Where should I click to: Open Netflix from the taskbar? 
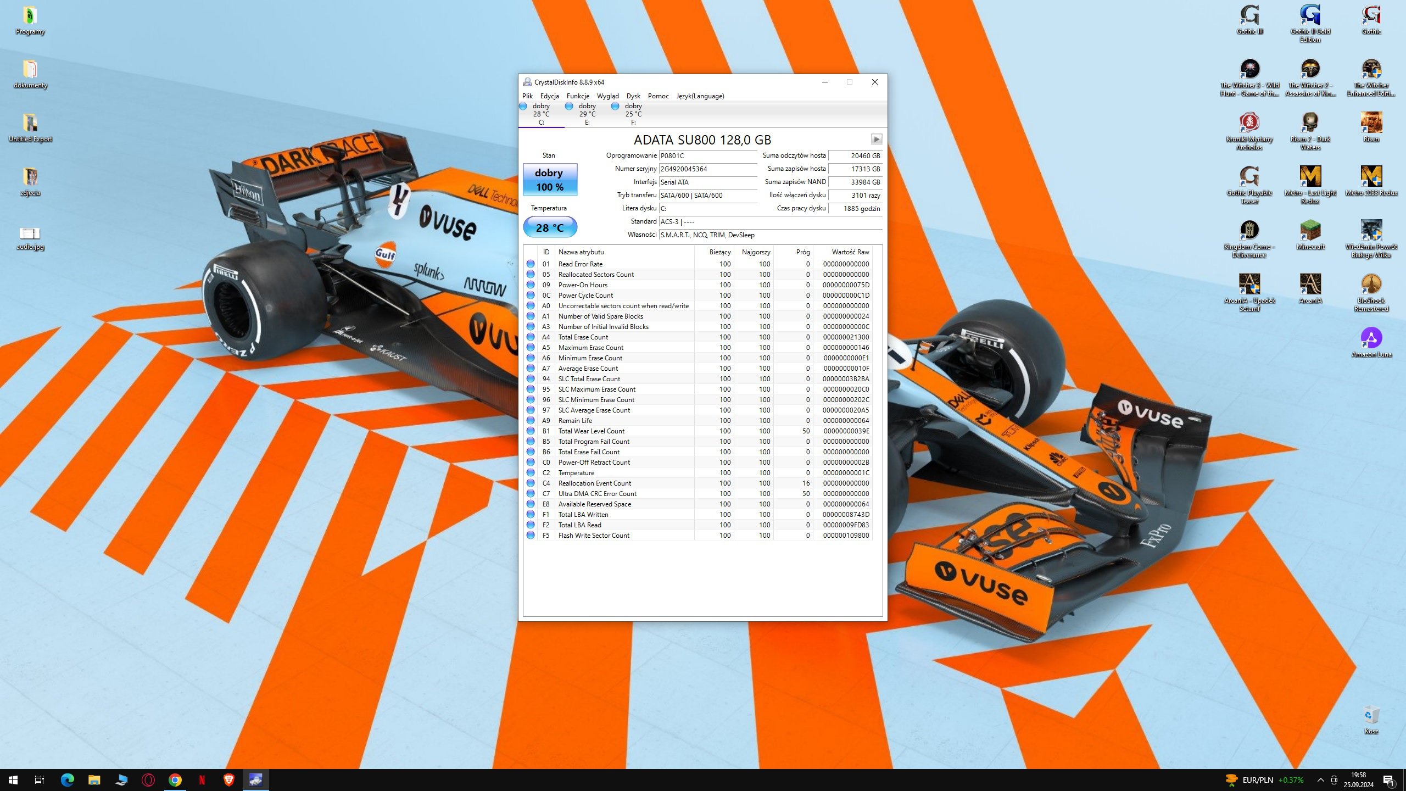pyautogui.click(x=202, y=780)
